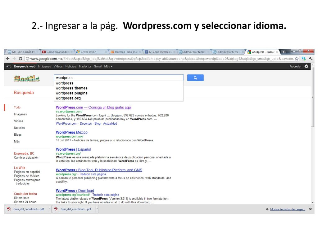Expand the Más dropdown in top bar
Viewport: 318px width, 238px height.
pos(108,66)
